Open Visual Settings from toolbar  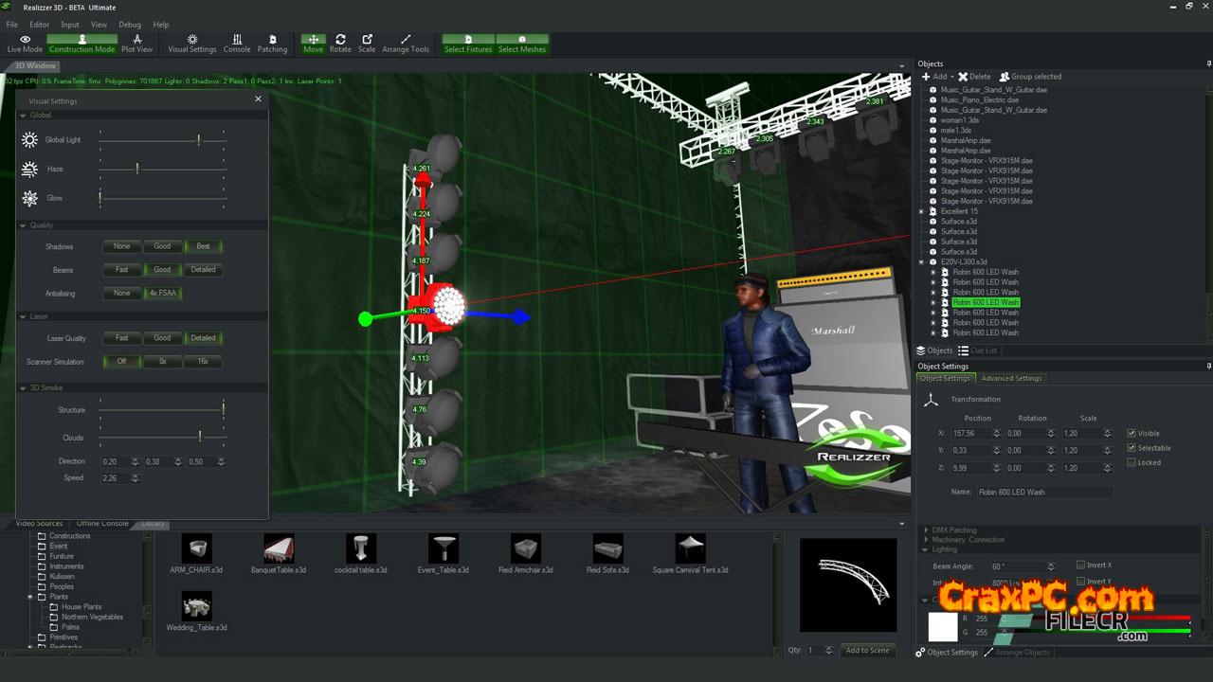point(191,44)
